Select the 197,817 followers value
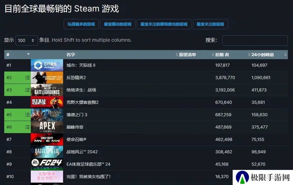Screen dimensions: 293x185 tap(222, 65)
